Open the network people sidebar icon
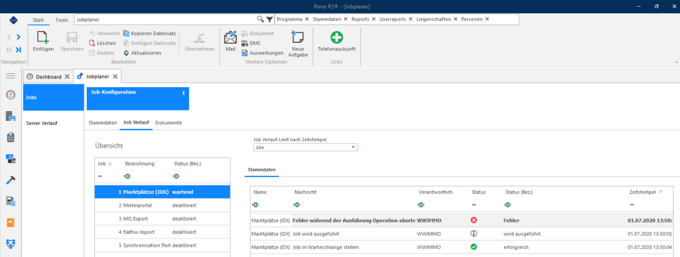Image resolution: width=680 pixels, height=257 pixels. tap(10, 244)
